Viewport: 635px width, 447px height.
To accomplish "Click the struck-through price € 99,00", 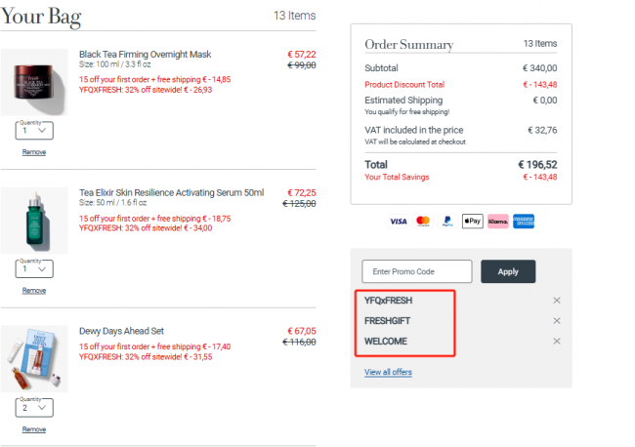I will pos(301,65).
